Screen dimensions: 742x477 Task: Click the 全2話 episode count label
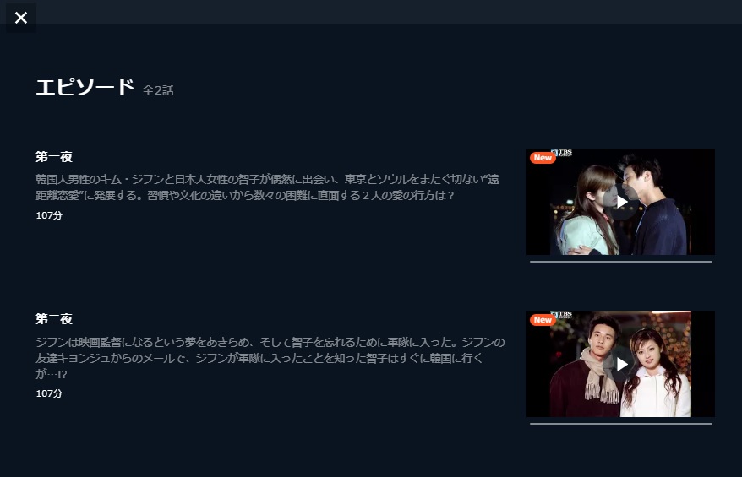click(158, 90)
